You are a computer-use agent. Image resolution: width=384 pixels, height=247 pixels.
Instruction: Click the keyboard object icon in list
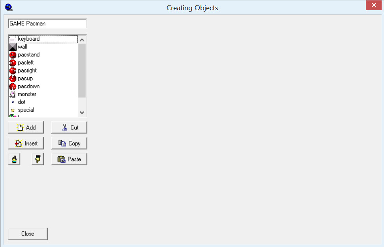[13, 39]
